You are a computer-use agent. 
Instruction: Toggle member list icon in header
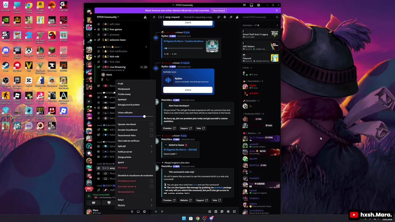(237, 17)
